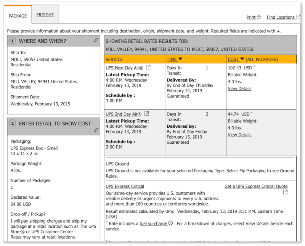This screenshot has height=246, width=305.
Task: Select the PACKAGE tab
Action: click(x=18, y=16)
